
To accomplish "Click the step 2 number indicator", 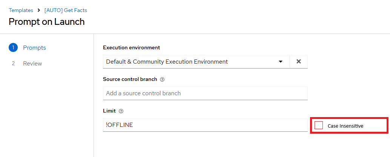I will 13,63.
